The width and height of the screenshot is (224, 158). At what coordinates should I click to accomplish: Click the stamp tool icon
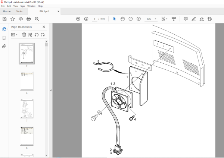(210, 19)
